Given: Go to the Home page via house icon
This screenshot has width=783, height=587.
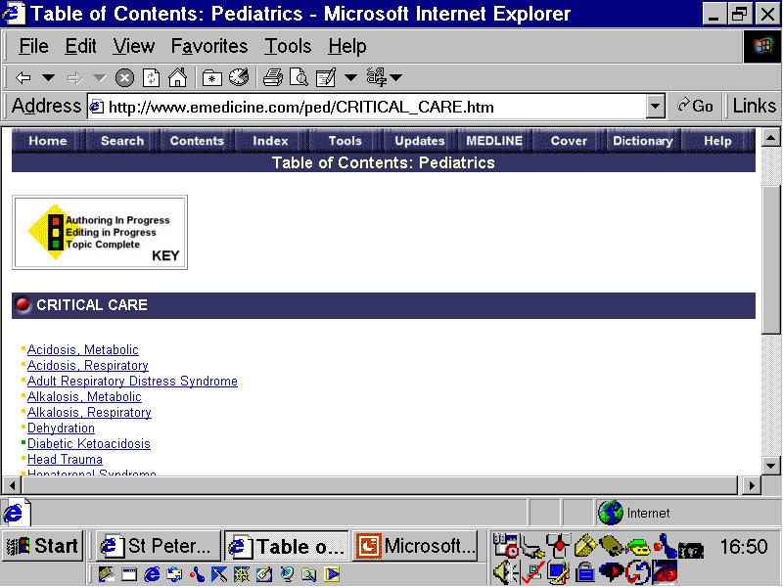Looking at the screenshot, I should click(177, 77).
